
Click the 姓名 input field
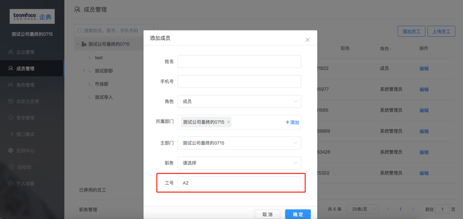(x=239, y=62)
